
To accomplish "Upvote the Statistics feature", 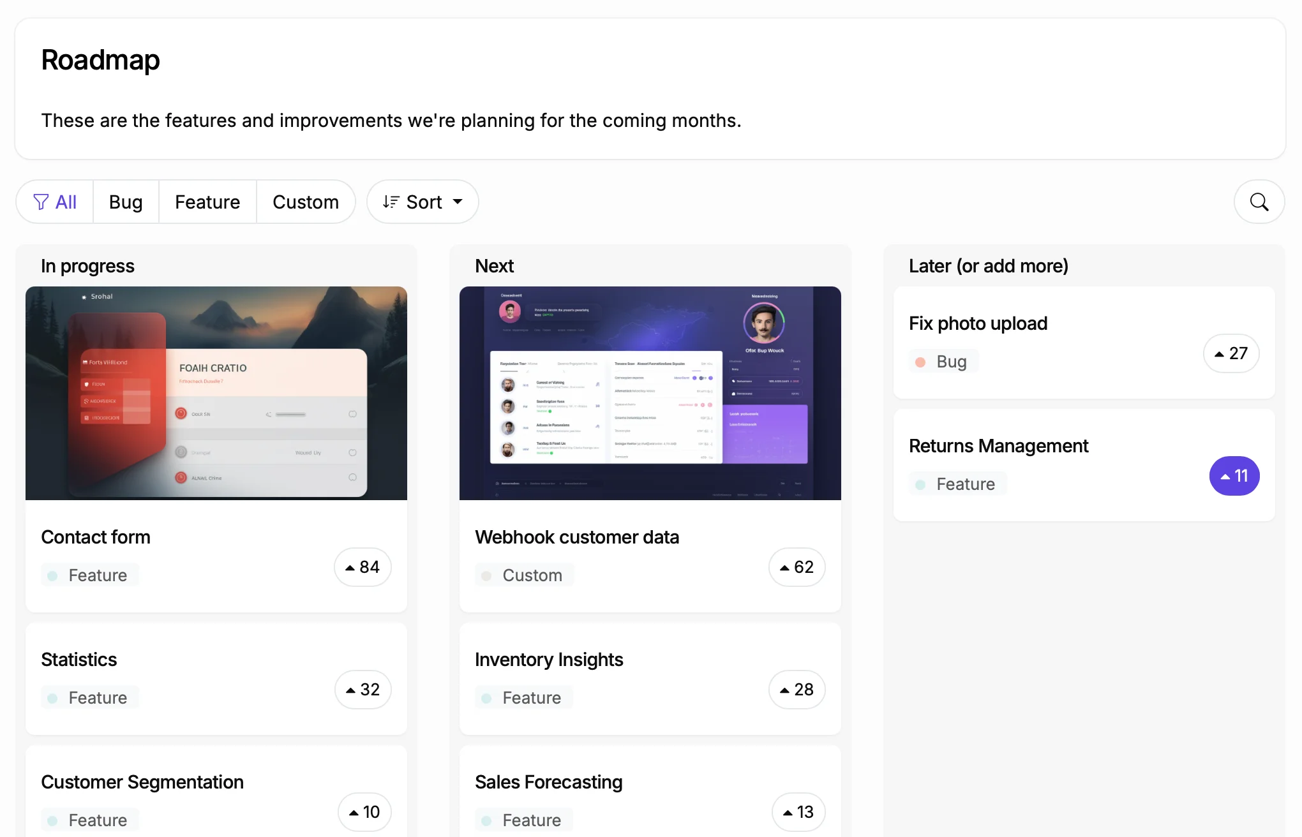I will 363,690.
